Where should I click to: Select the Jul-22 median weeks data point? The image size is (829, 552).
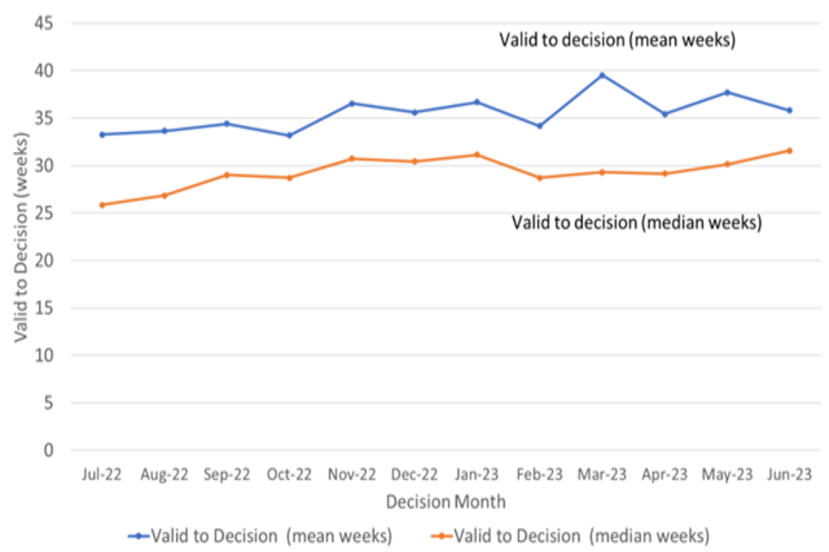pyautogui.click(x=102, y=204)
